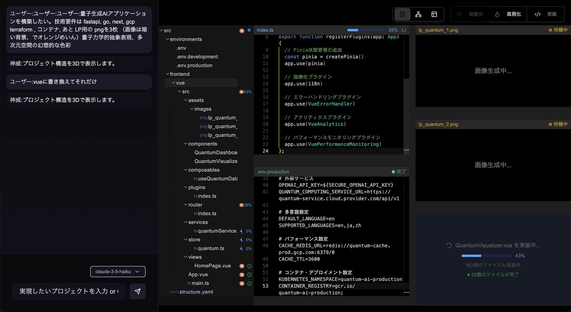
Task: Switch to 実装 mode
Action: pos(546,14)
